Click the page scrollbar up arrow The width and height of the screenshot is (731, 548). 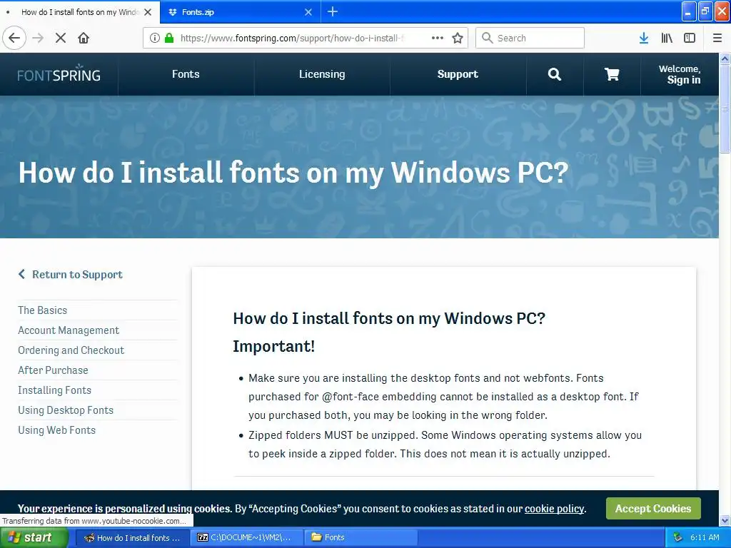point(725,59)
